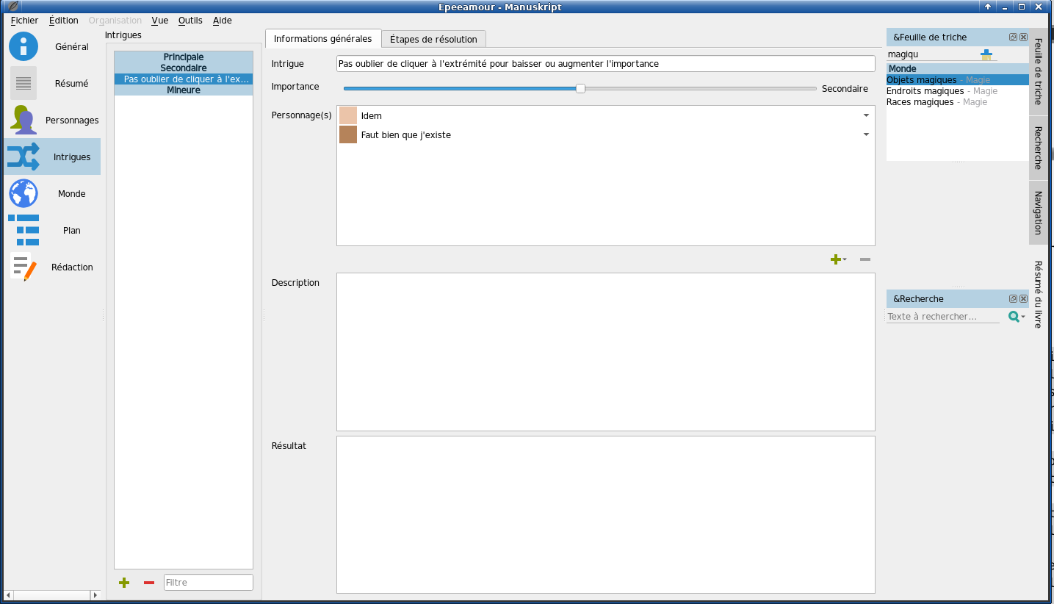This screenshot has width=1054, height=604.
Task: Open the Rédaction writing section
Action: point(52,267)
